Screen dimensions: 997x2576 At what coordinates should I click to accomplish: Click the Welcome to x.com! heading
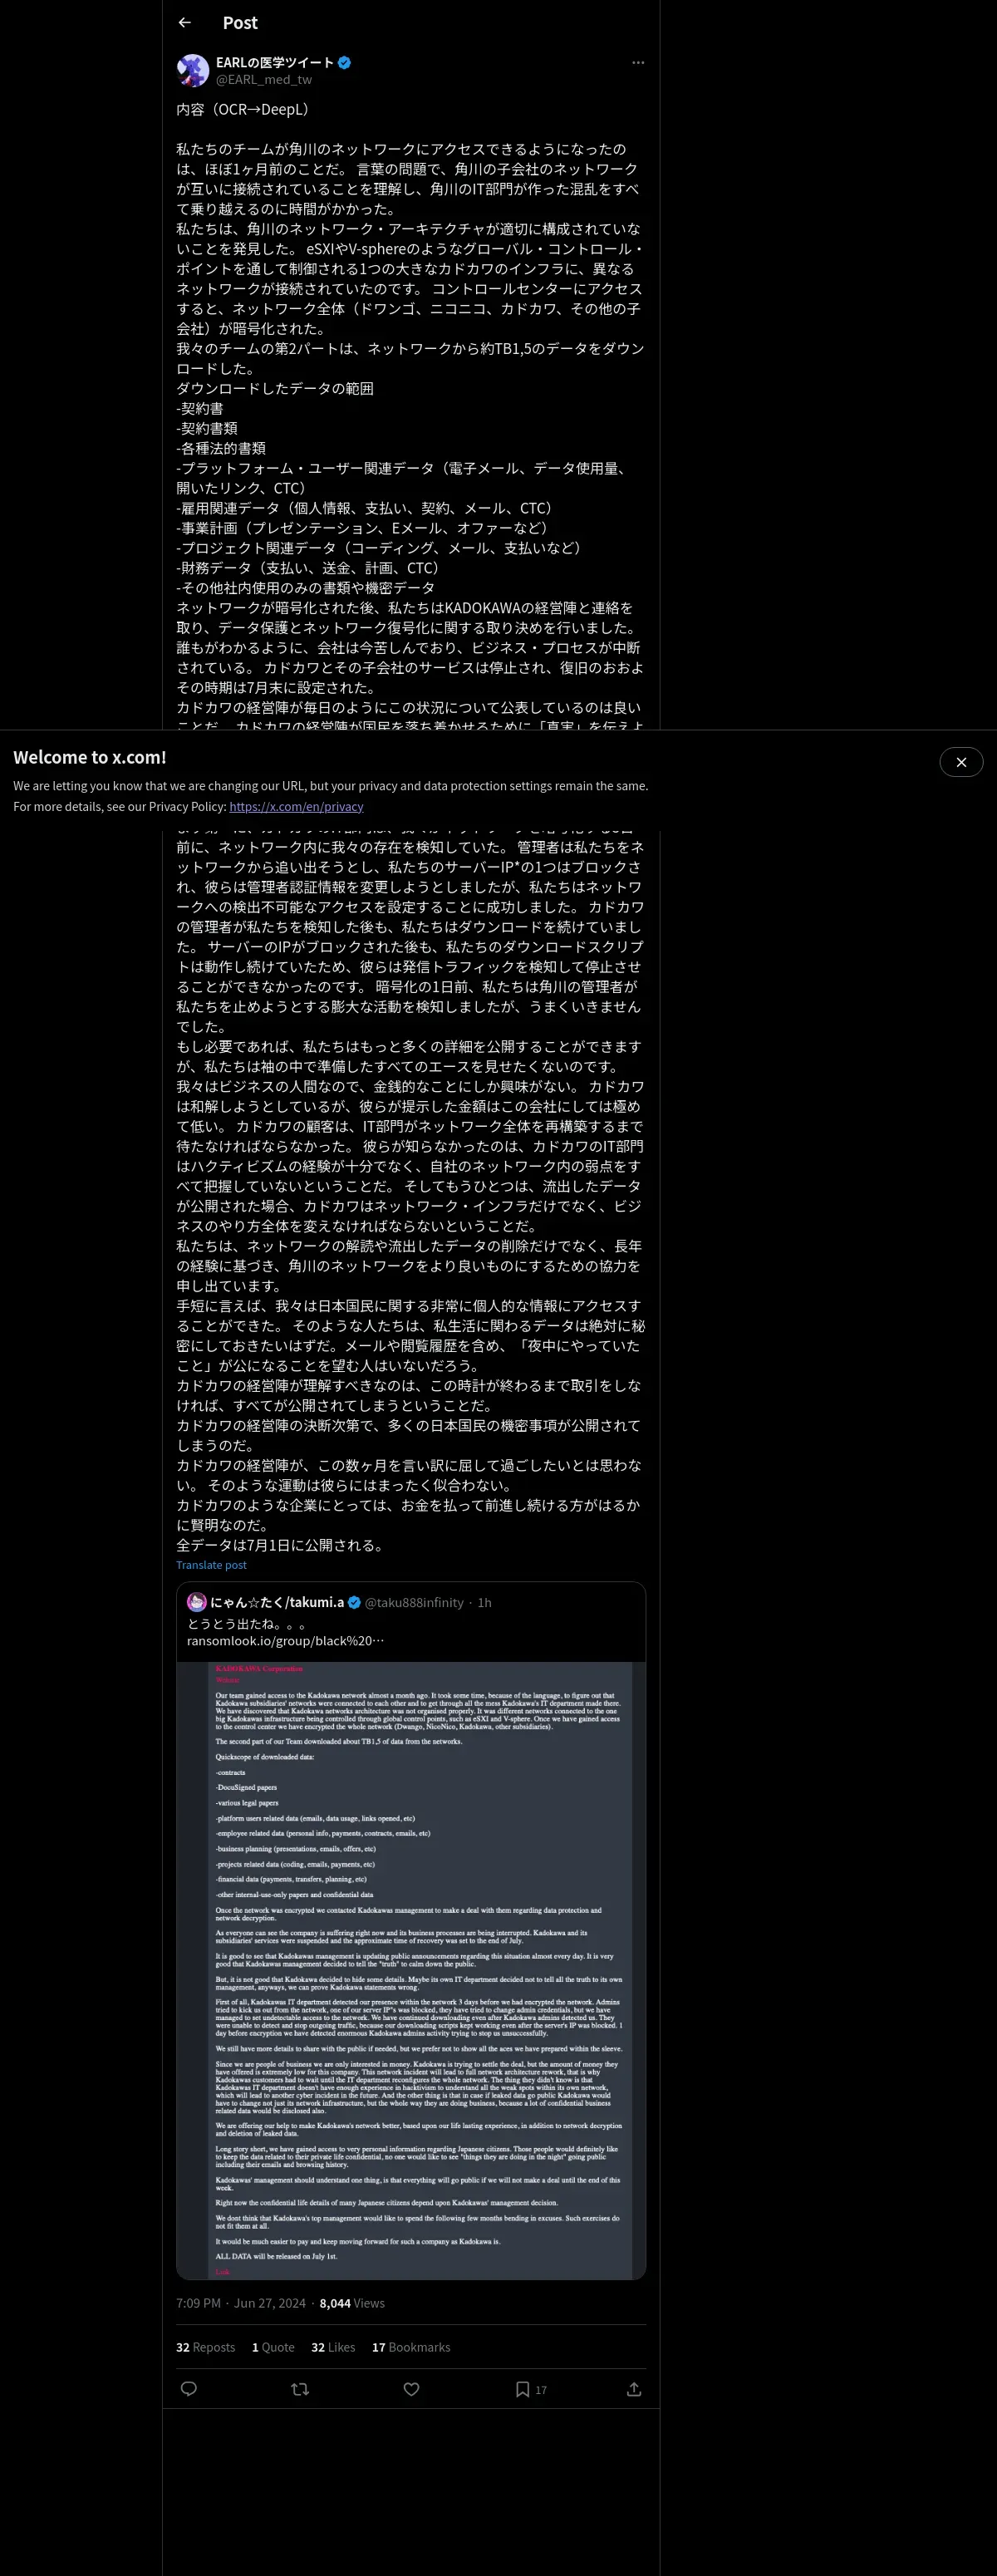coord(90,757)
